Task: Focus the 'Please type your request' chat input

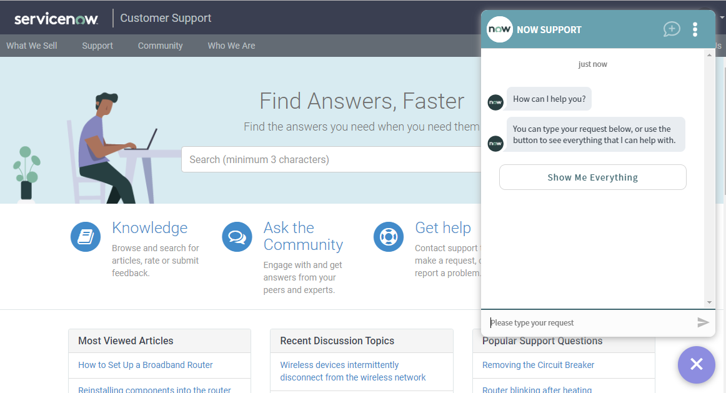Action: (x=590, y=322)
